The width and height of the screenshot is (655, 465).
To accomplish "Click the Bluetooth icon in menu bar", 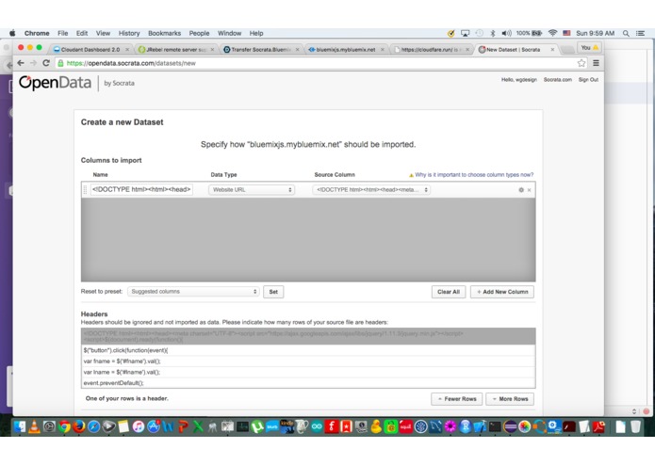I will click(x=493, y=33).
